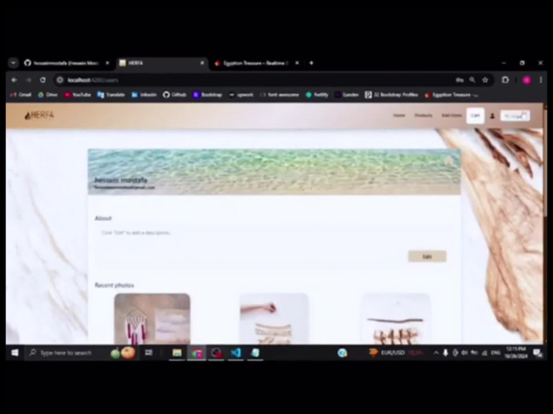553x414 pixels.
Task: Open Visual Studio Code from taskbar
Action: [x=236, y=353]
